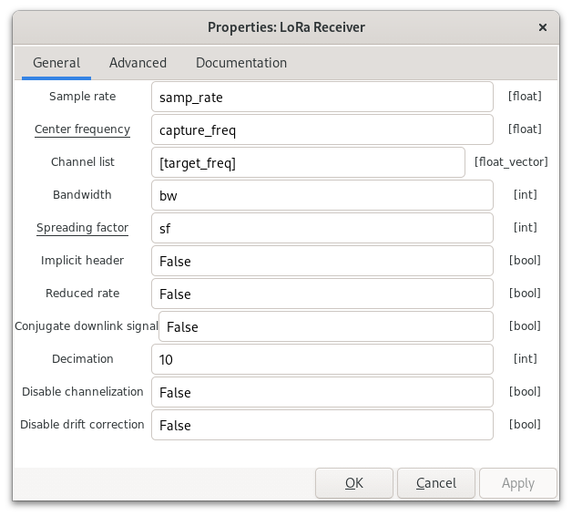Edit the Disable channelization value
572x516 pixels.
click(x=322, y=392)
